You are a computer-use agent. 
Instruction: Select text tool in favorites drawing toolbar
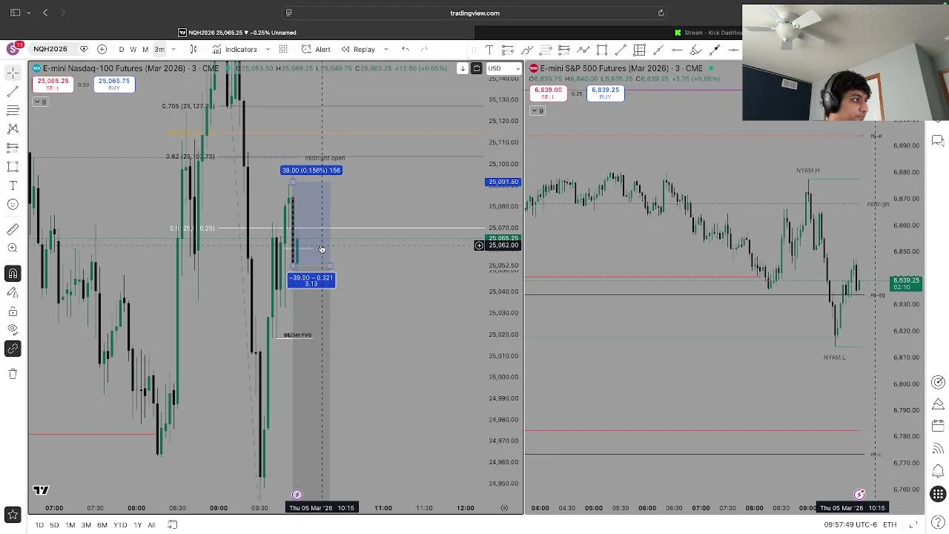(489, 50)
